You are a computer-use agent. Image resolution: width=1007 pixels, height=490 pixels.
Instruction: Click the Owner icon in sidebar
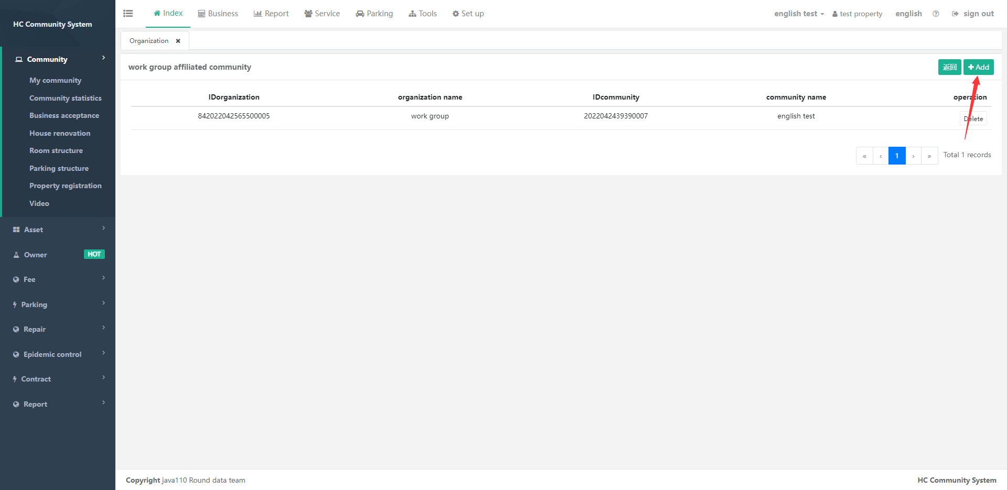16,255
